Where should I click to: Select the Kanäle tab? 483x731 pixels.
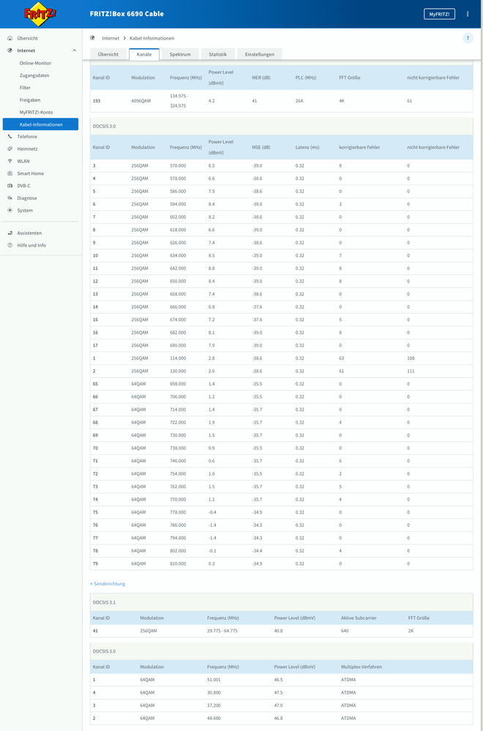(x=144, y=54)
